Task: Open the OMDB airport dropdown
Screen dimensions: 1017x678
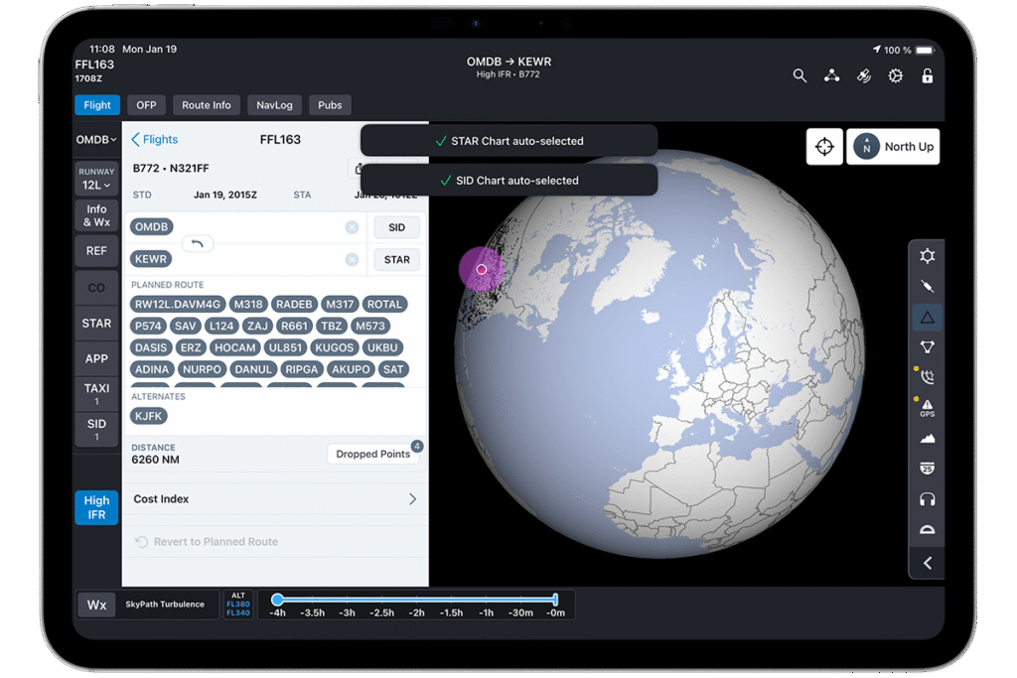Action: 96,140
